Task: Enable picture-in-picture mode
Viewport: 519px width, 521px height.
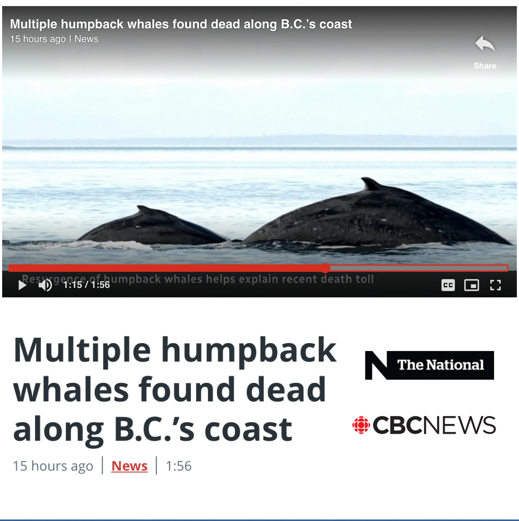Action: pyautogui.click(x=471, y=285)
